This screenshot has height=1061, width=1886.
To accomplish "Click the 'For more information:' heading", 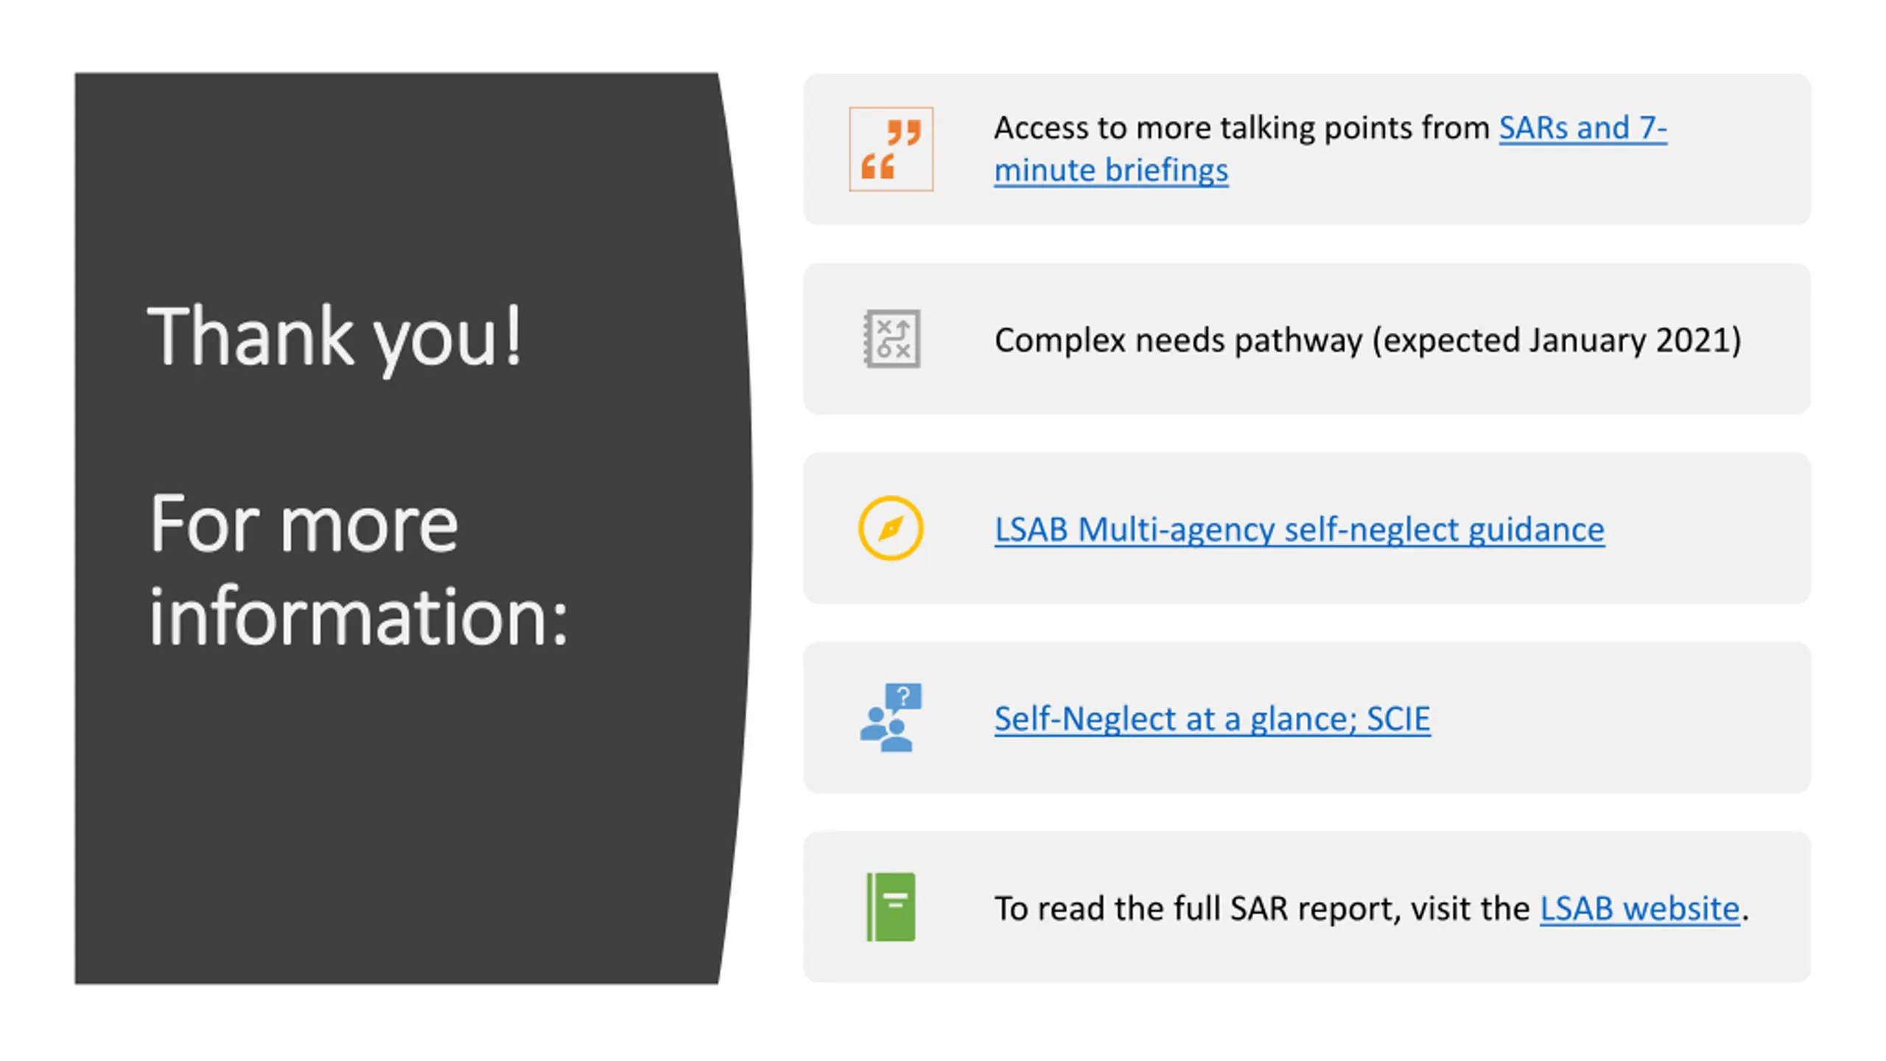I will point(359,570).
